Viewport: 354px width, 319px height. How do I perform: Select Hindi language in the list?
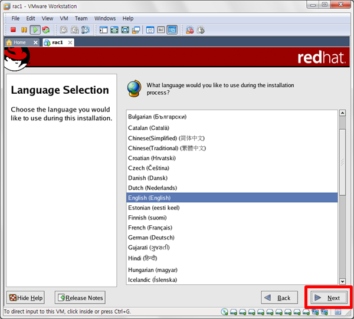232,258
